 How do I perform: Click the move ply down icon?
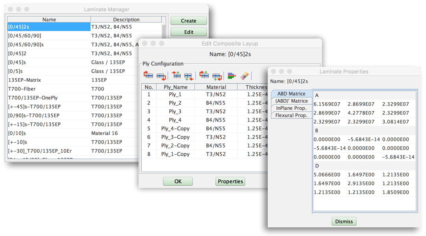click(x=161, y=76)
